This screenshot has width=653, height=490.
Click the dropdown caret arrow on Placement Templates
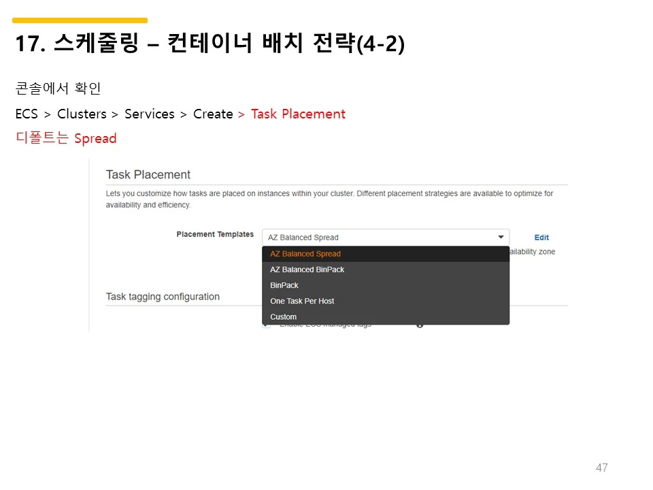pyautogui.click(x=501, y=237)
